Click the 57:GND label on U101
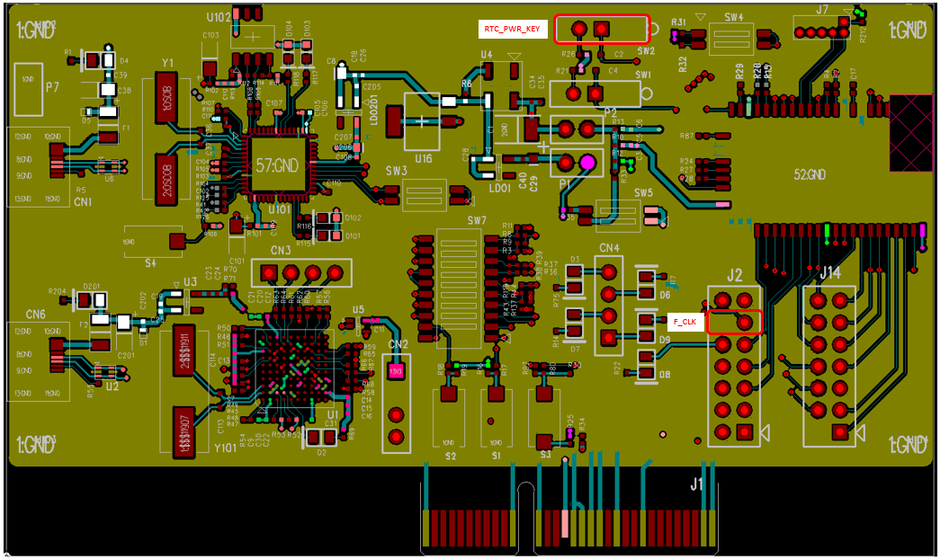Viewport: 940px width, 559px height. click(279, 166)
